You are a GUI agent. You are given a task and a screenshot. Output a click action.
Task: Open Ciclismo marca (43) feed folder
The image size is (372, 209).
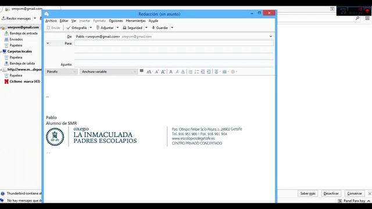tap(24, 81)
